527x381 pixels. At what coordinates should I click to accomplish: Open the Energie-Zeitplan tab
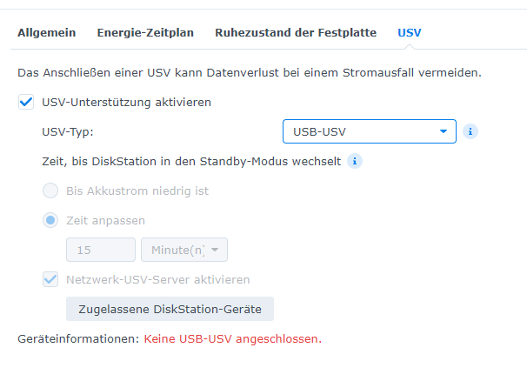145,32
